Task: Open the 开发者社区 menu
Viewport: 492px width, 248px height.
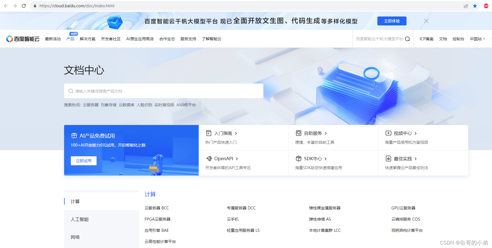Action: 111,39
